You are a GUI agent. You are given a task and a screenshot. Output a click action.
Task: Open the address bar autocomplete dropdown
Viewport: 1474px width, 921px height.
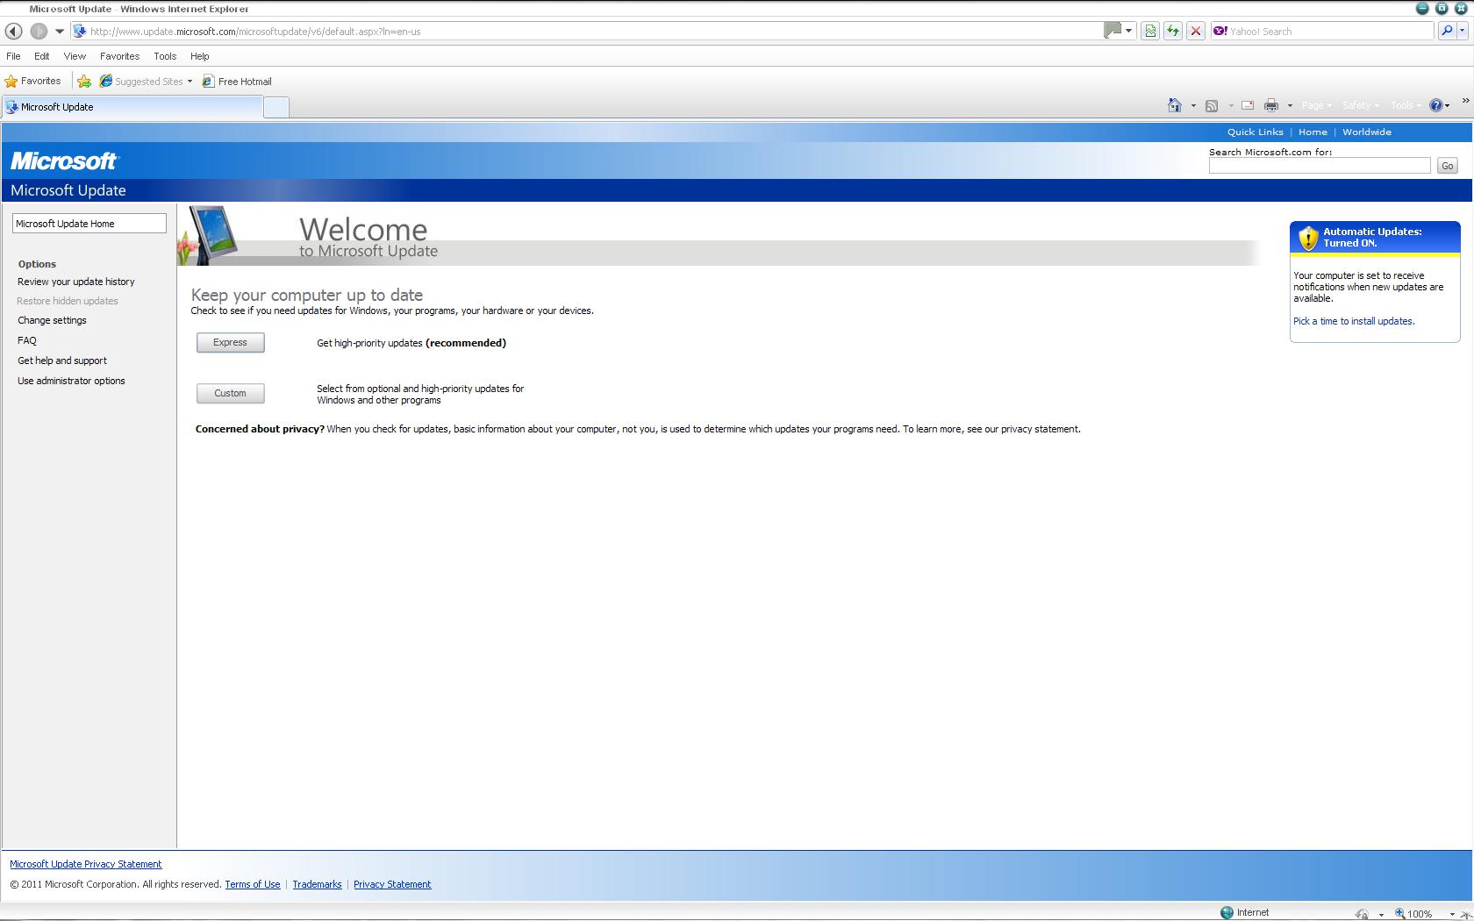(x=1128, y=31)
